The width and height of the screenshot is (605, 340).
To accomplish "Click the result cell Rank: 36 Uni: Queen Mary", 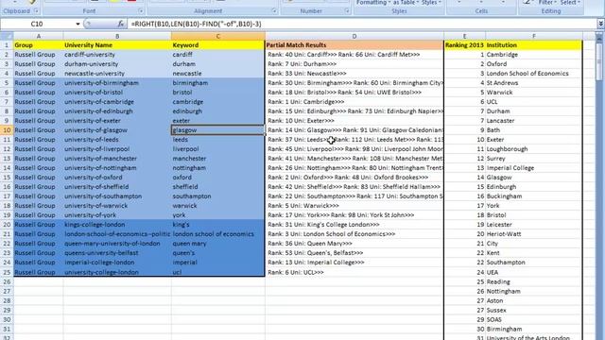I will point(354,244).
